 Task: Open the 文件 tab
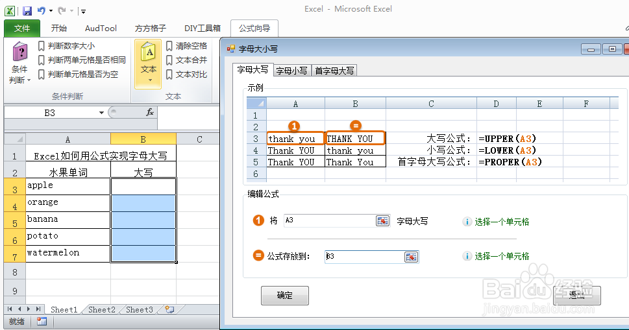(22, 29)
